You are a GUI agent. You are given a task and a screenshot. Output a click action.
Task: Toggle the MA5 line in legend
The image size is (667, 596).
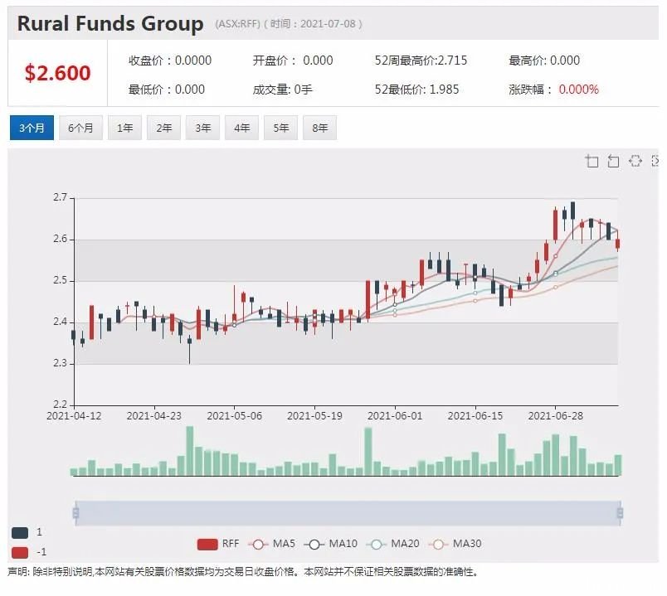click(x=271, y=544)
